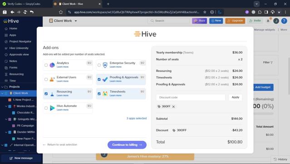Open the notifications bell icon

click(x=268, y=21)
